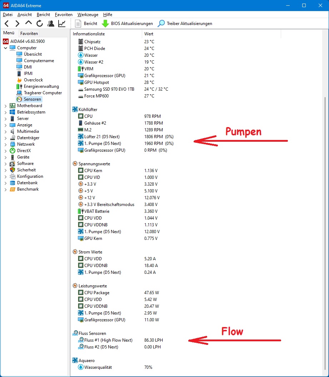The width and height of the screenshot is (329, 377).
Task: Click the up-level arrow toolbar icon
Action: [28, 23]
